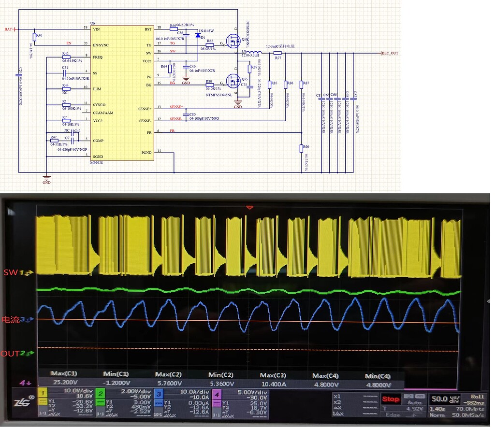Click the Roll mode label

tap(477, 397)
